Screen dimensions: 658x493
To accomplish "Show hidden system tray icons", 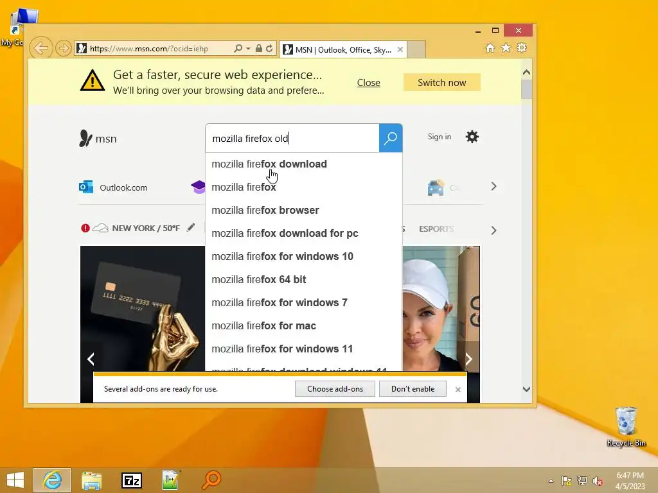I will click(x=551, y=481).
